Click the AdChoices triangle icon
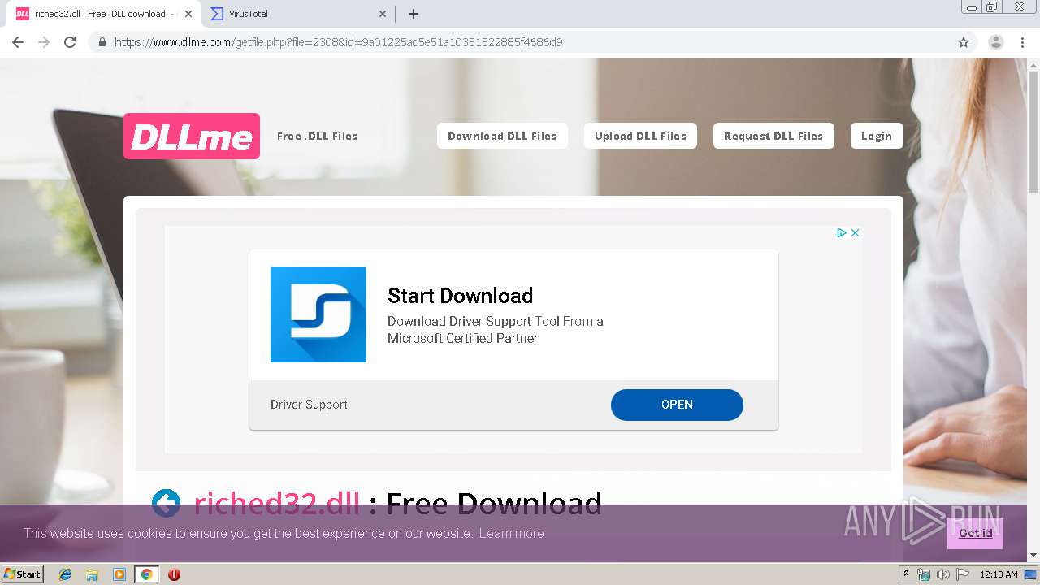This screenshot has width=1040, height=585. pos(843,232)
